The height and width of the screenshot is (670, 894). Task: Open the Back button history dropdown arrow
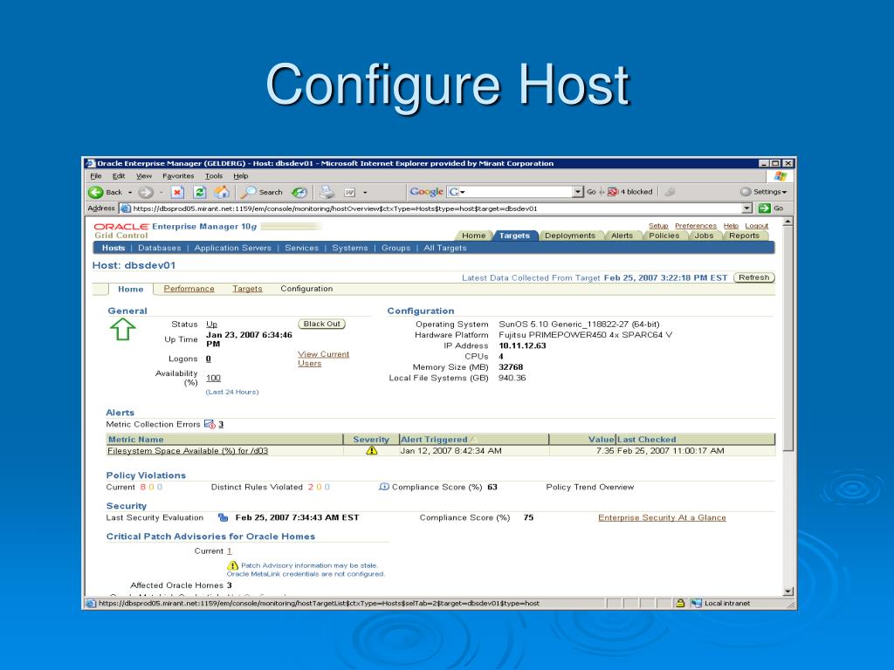130,193
